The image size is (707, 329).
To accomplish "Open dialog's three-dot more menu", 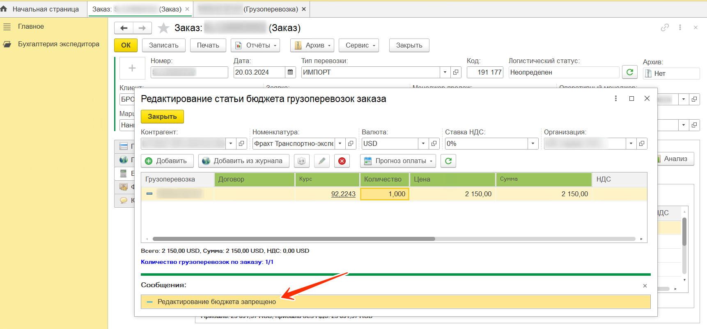I will click(x=615, y=98).
